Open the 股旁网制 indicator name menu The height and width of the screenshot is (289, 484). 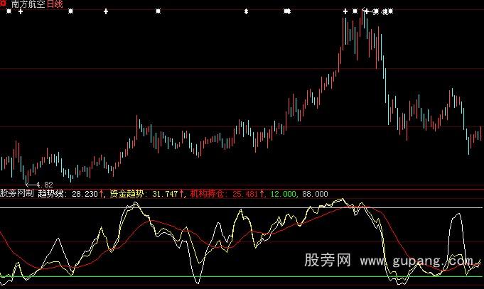[x=17, y=192]
